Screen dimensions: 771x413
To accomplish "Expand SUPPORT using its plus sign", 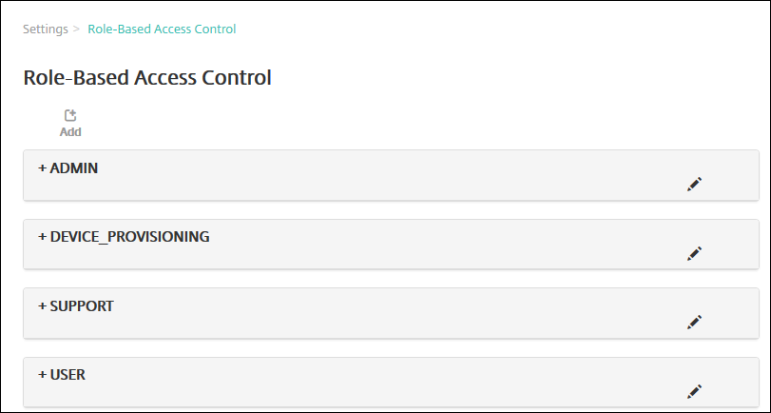I will pos(42,306).
